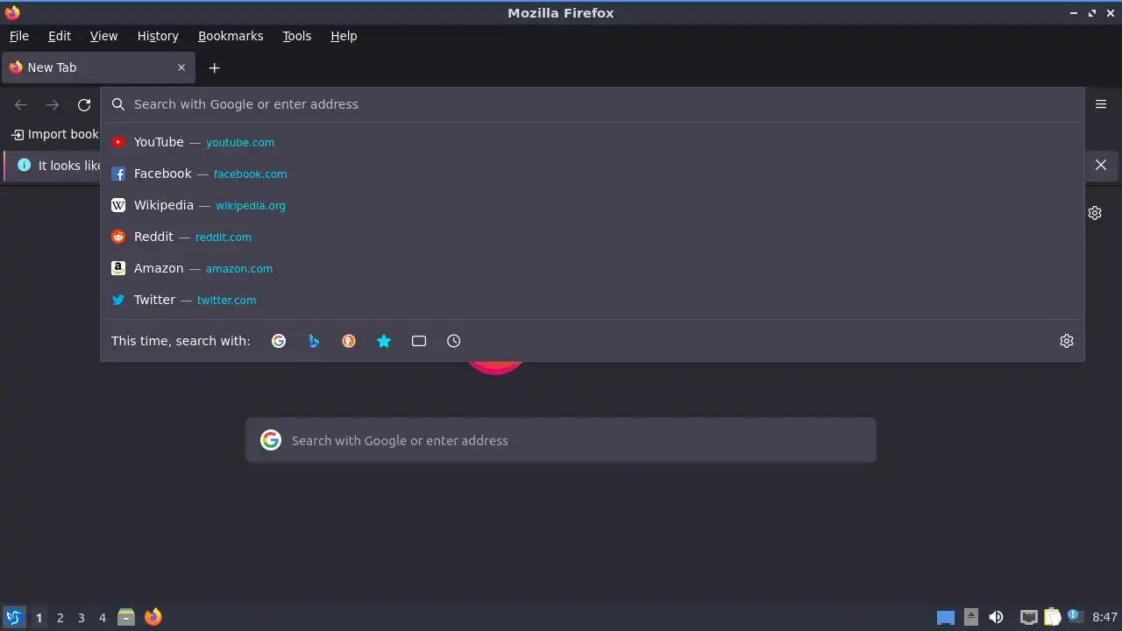The image size is (1122, 631).
Task: Open search settings gear in dropdown
Action: pos(1067,341)
